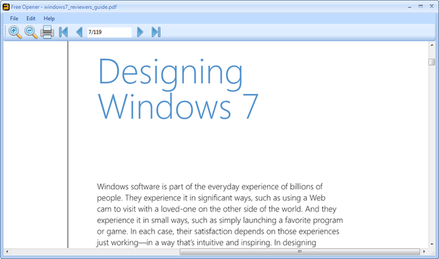
Task: Click the horizontal scrollbar thumb
Action: coord(300,251)
